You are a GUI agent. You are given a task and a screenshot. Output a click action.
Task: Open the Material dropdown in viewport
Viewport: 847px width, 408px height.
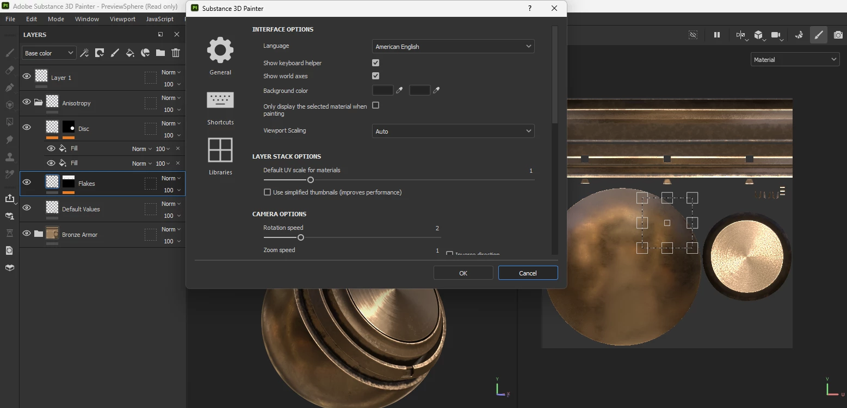[795, 60]
